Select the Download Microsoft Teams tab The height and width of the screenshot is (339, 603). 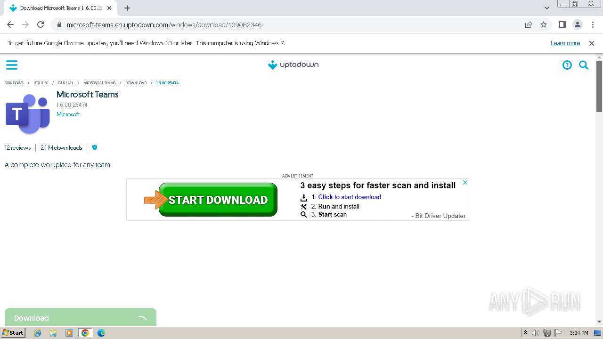point(61,8)
